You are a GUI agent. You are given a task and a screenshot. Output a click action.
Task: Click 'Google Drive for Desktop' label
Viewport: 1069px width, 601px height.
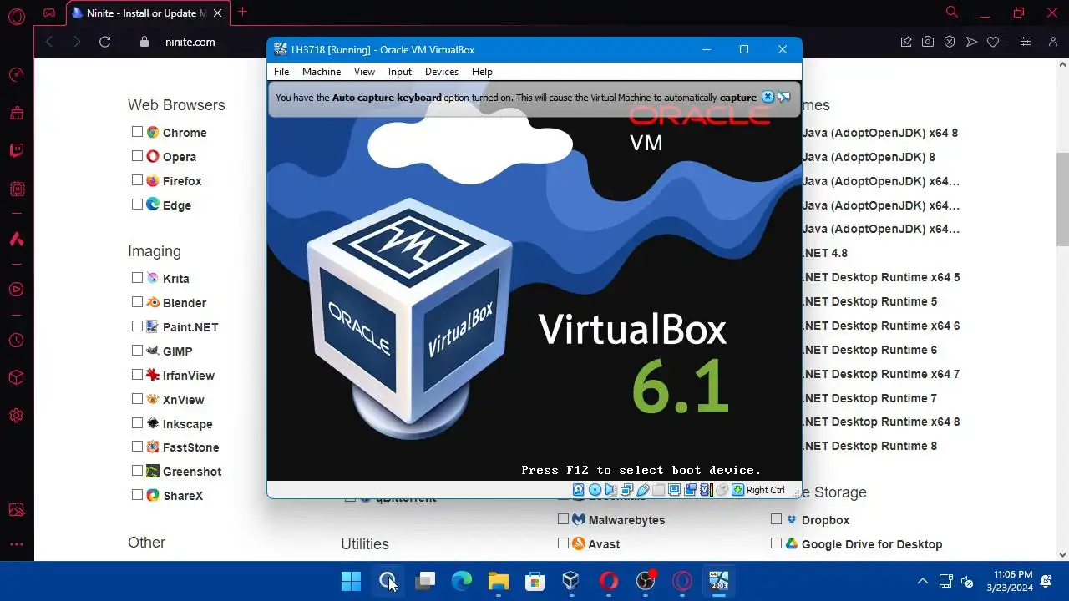[x=872, y=544]
